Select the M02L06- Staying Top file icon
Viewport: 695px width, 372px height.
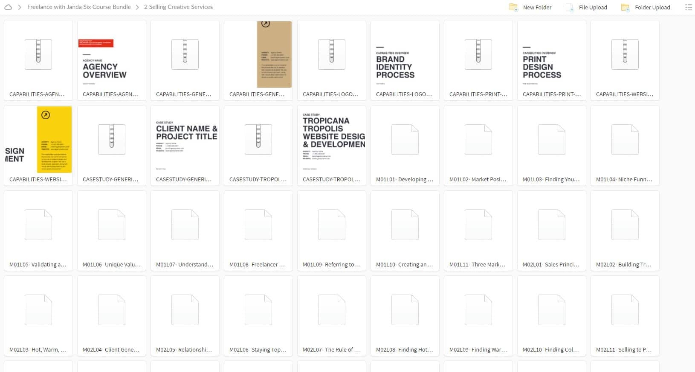pyautogui.click(x=258, y=310)
